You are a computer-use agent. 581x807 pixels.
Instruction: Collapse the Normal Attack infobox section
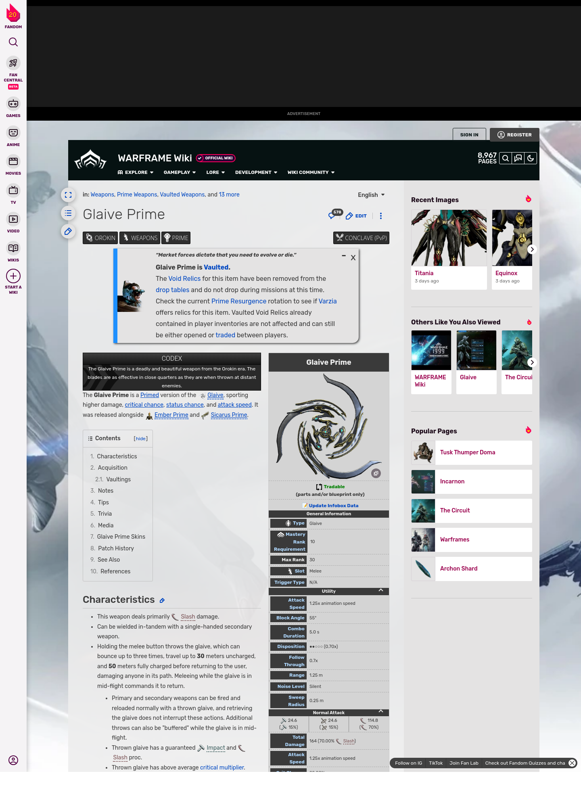(x=381, y=711)
